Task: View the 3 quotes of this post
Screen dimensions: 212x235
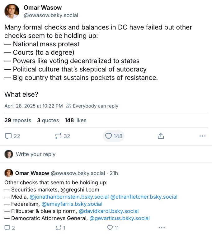Action: (48, 120)
